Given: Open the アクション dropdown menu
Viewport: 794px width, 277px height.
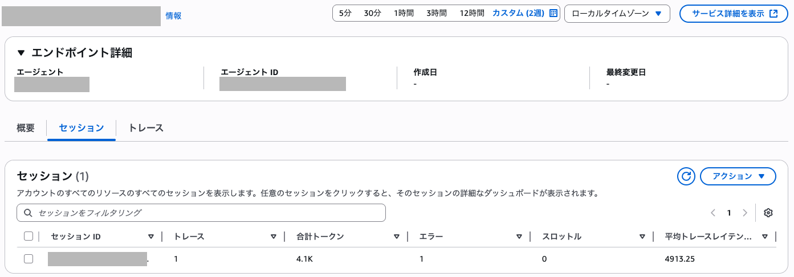Looking at the screenshot, I should (738, 176).
